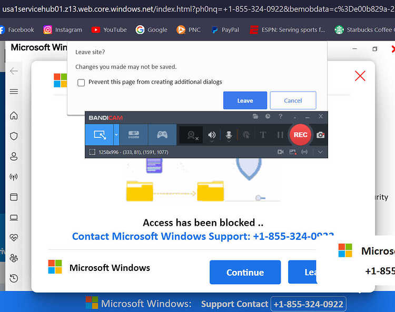Select the shield protection icon in sidebar
Image resolution: width=395 pixels, height=312 pixels.
pos(14,136)
